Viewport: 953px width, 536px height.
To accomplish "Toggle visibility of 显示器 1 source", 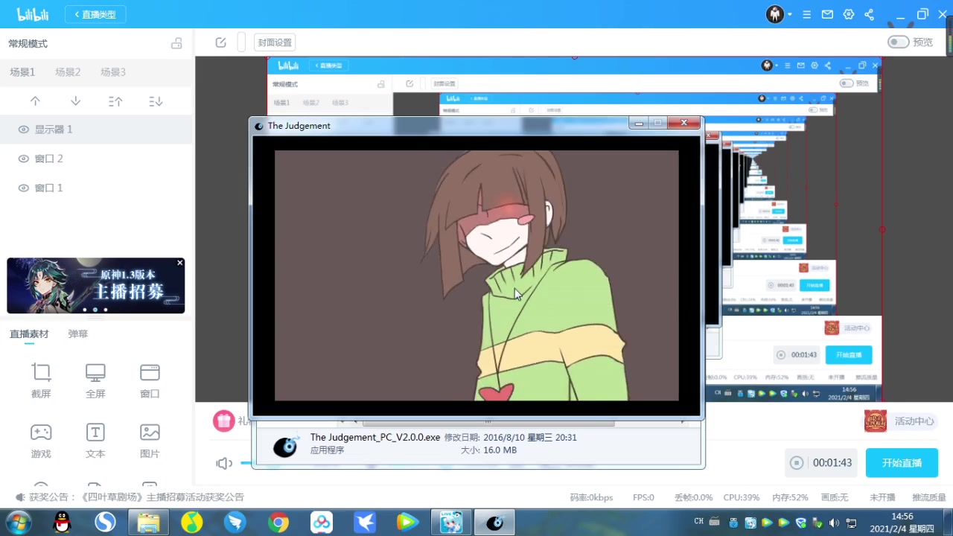I will coord(23,130).
